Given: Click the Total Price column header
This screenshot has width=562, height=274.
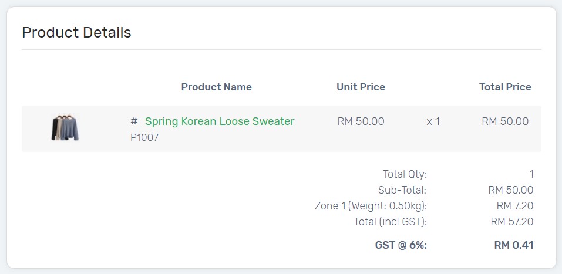Looking at the screenshot, I should [506, 87].
